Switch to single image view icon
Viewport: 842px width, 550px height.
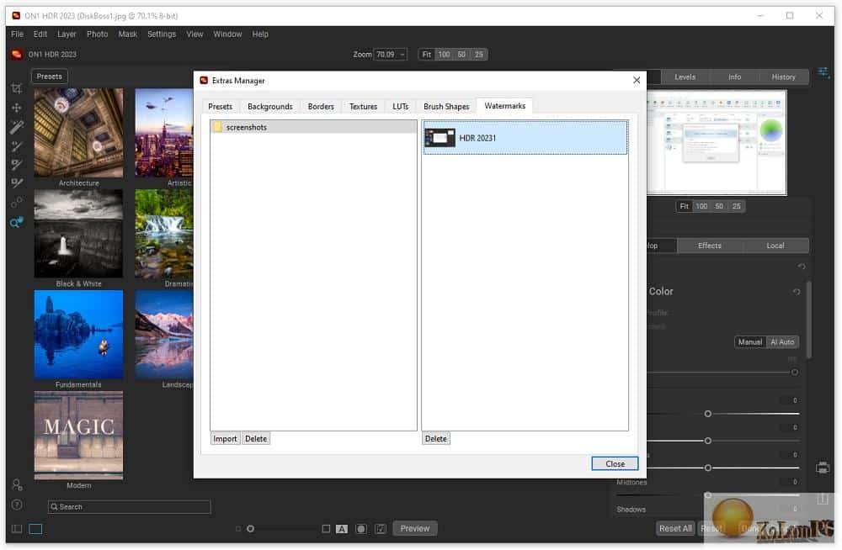[x=35, y=529]
